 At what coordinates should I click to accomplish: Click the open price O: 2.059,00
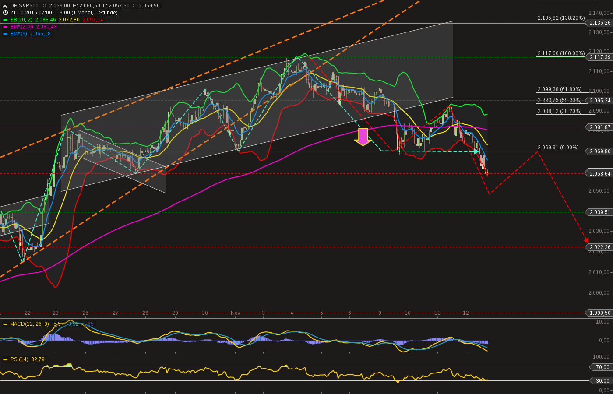point(56,6)
